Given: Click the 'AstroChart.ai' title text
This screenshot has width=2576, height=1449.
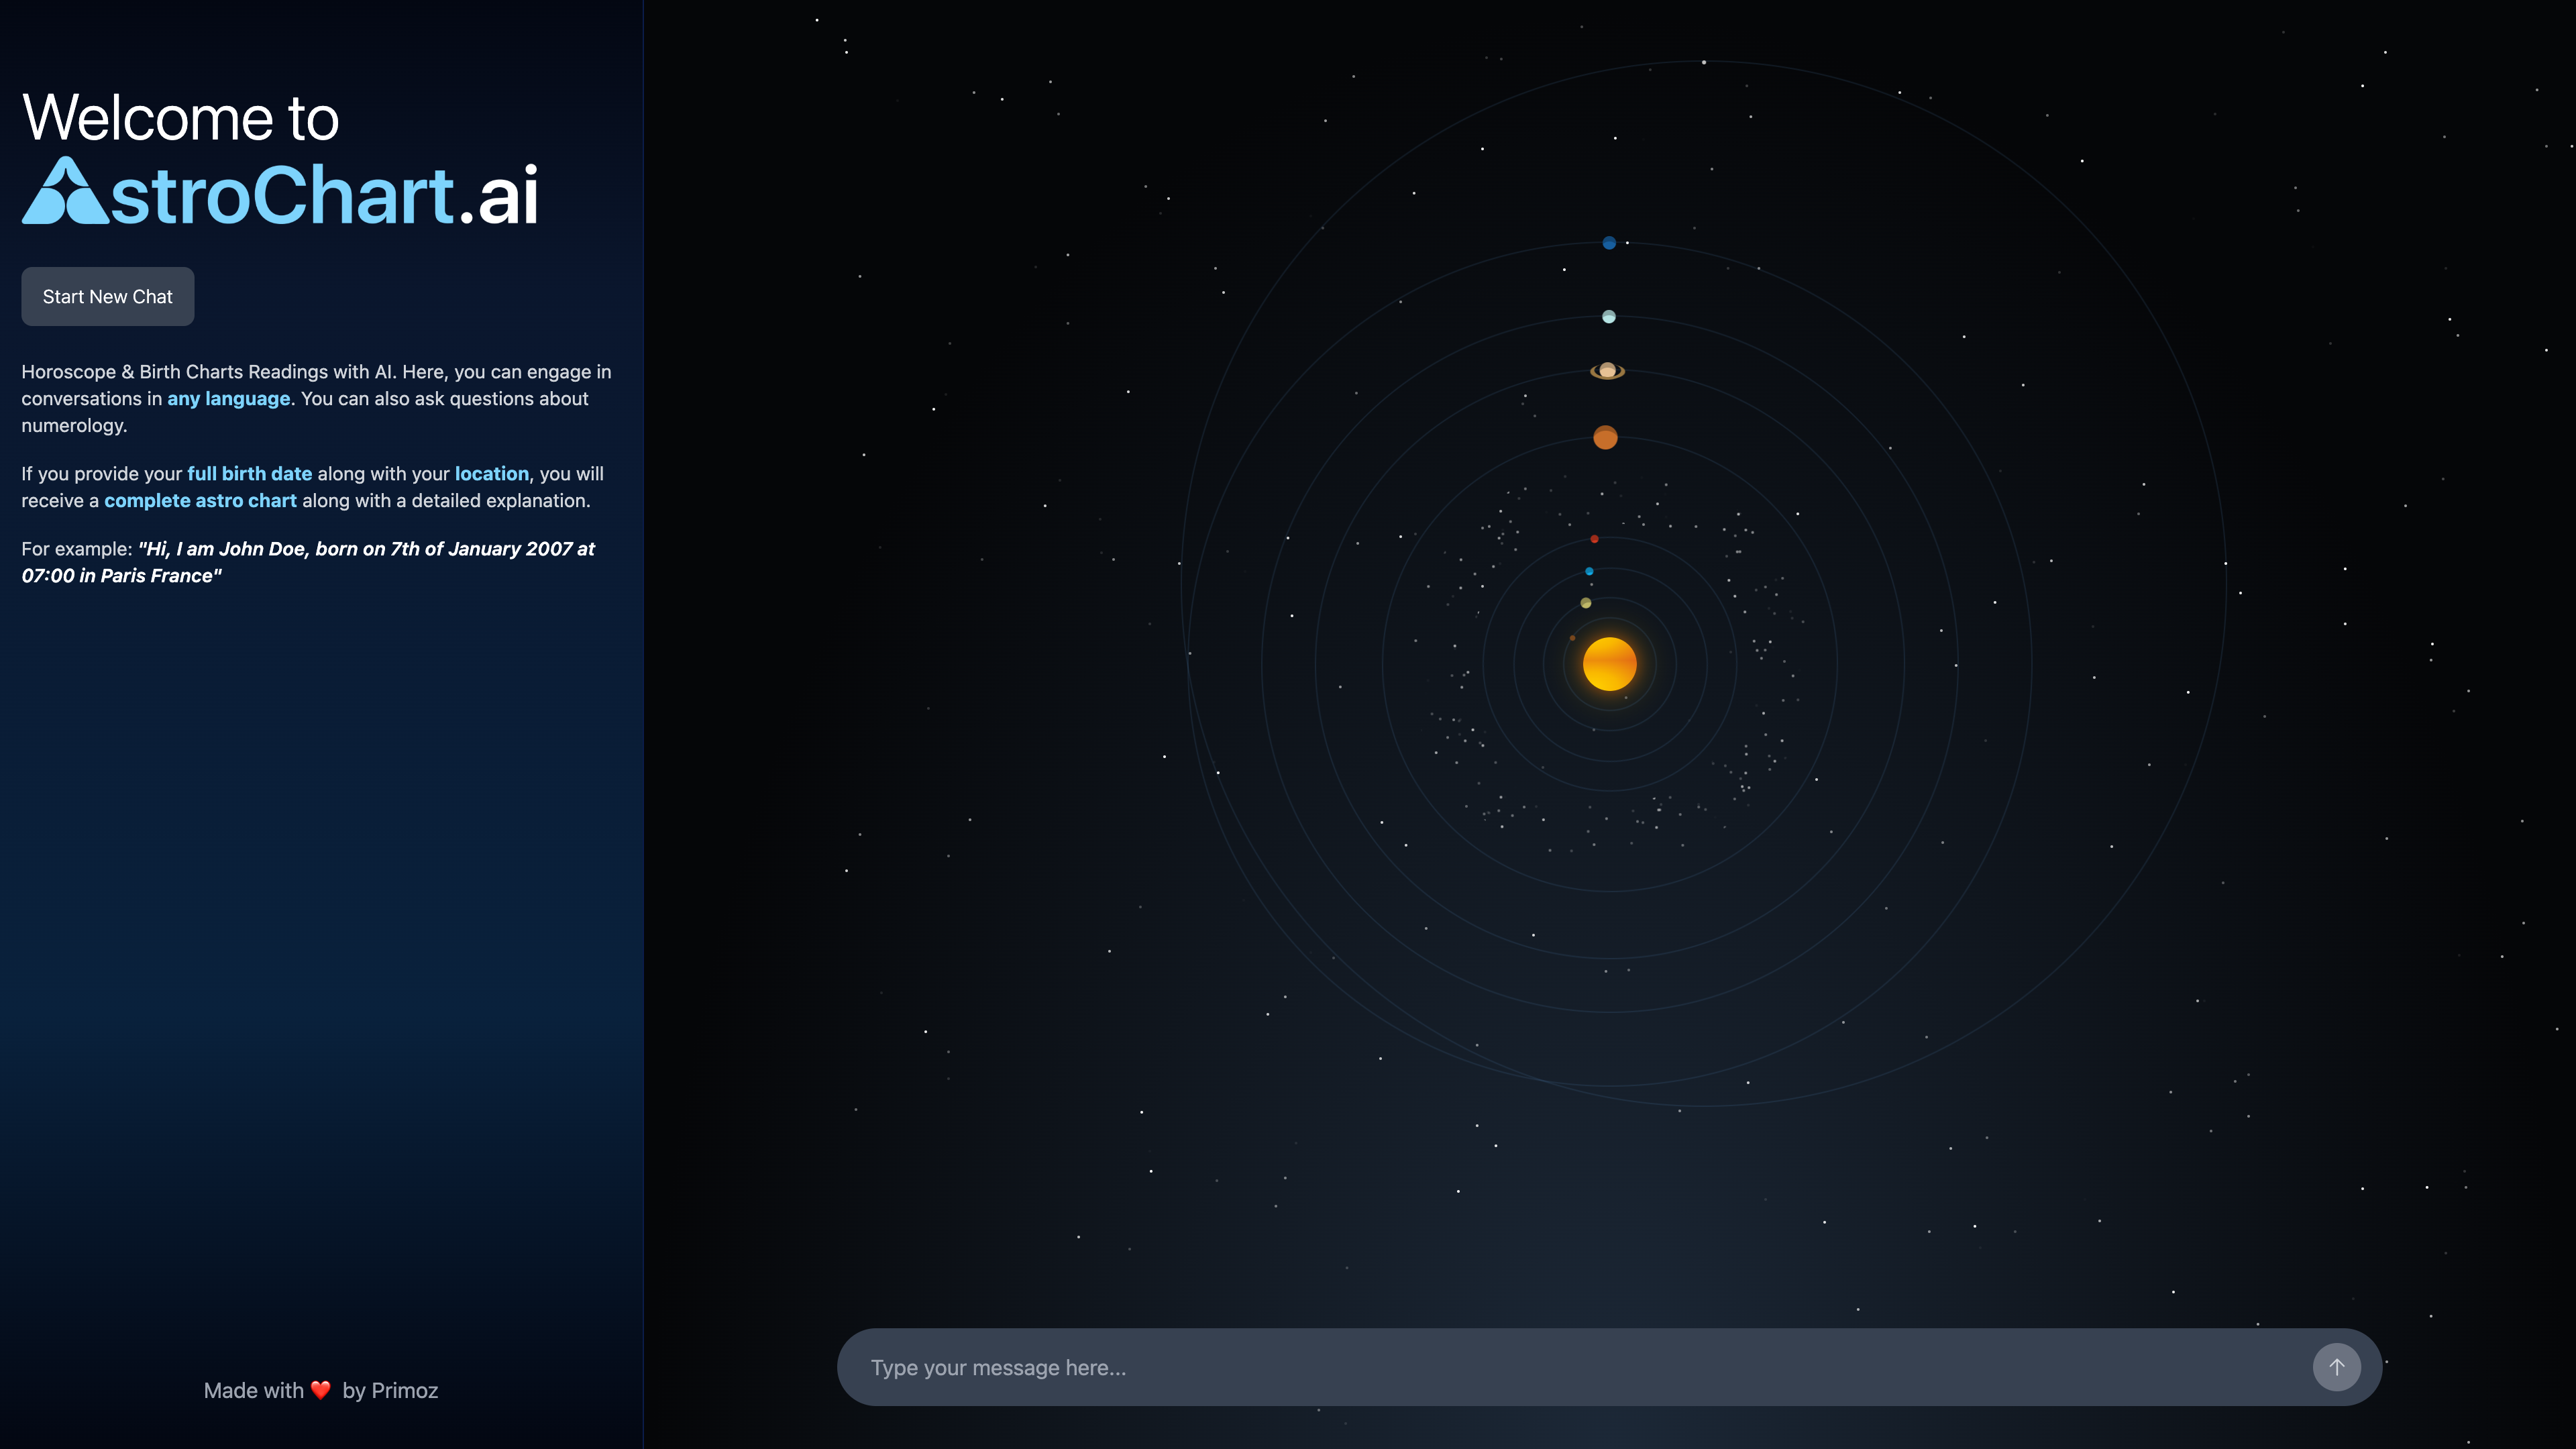Looking at the screenshot, I should tap(280, 192).
